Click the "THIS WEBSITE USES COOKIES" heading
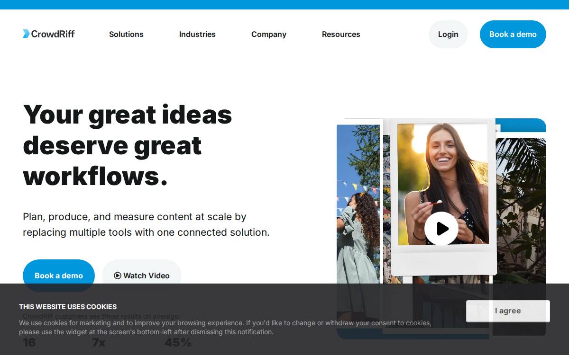Image resolution: width=569 pixels, height=355 pixels. [68, 307]
